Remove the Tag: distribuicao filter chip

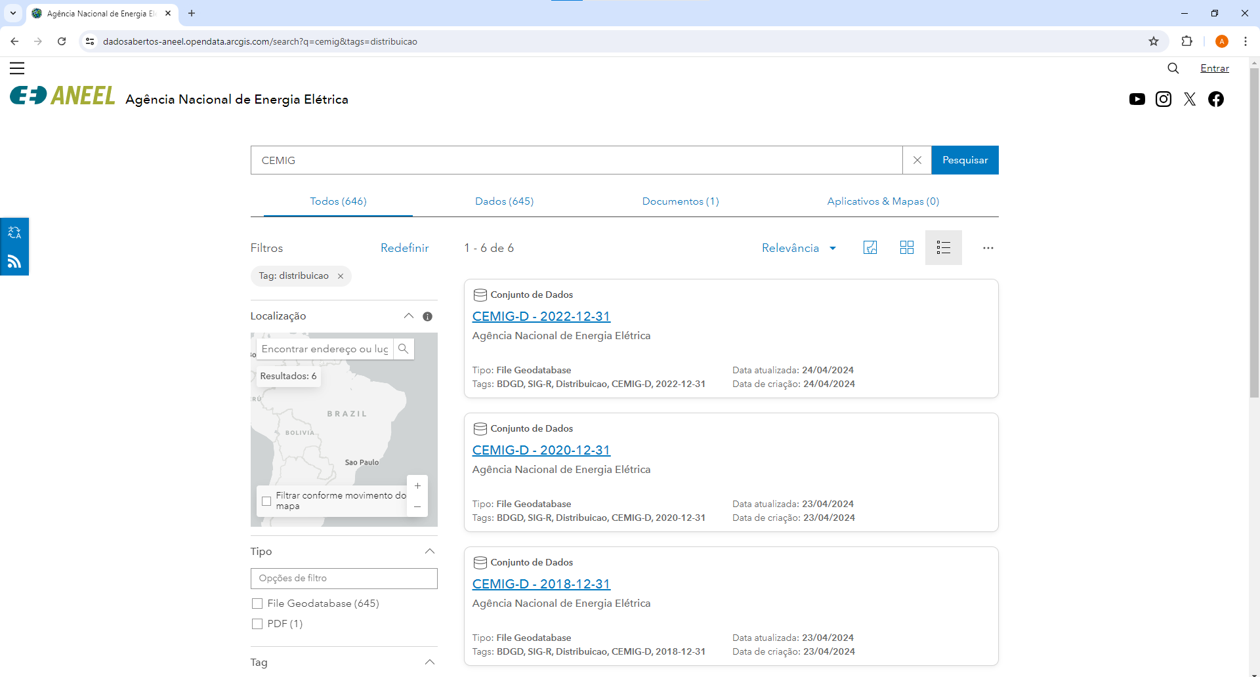pyautogui.click(x=341, y=276)
